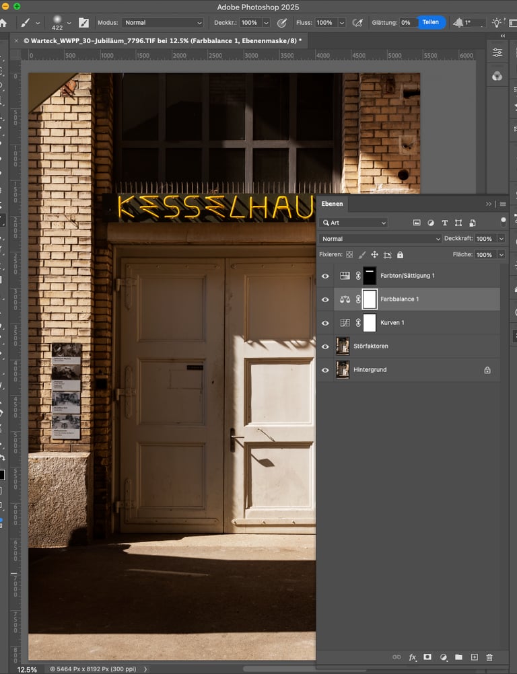Click the lightbulb discover icon
The height and width of the screenshot is (674, 517).
[497, 22]
